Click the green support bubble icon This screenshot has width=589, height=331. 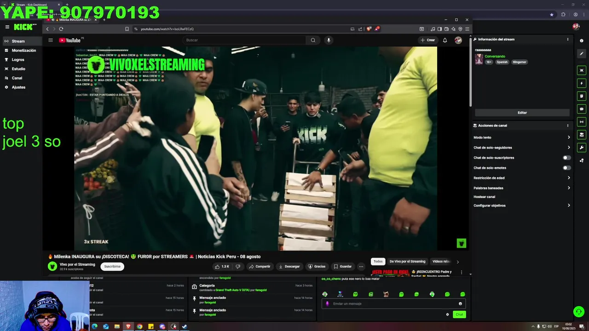578,312
